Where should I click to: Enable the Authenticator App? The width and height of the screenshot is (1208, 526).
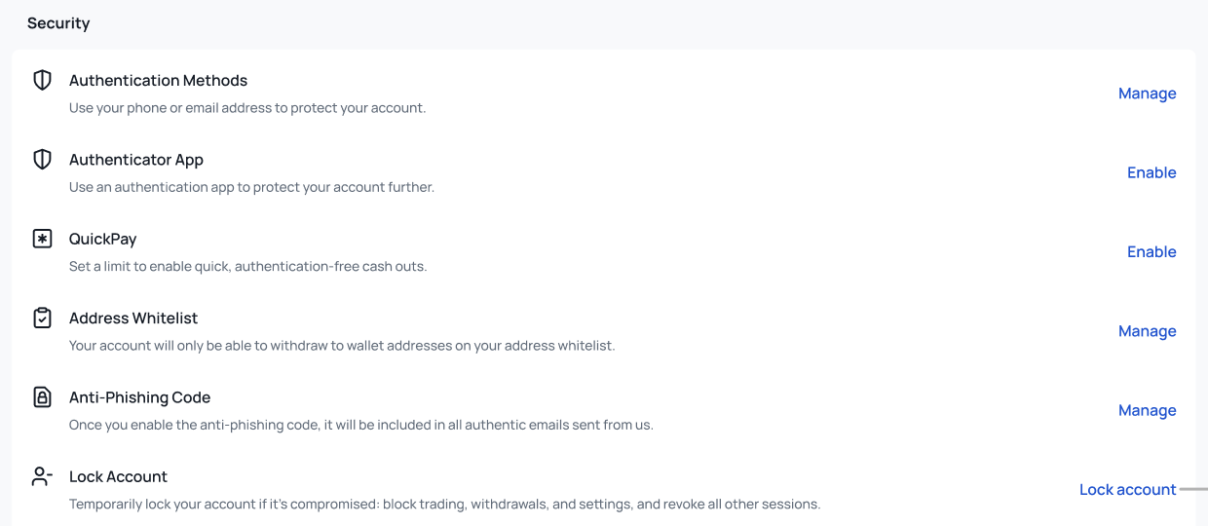1151,172
